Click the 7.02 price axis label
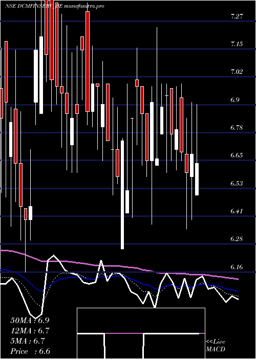This screenshot has width=256, height=359. 237,72
